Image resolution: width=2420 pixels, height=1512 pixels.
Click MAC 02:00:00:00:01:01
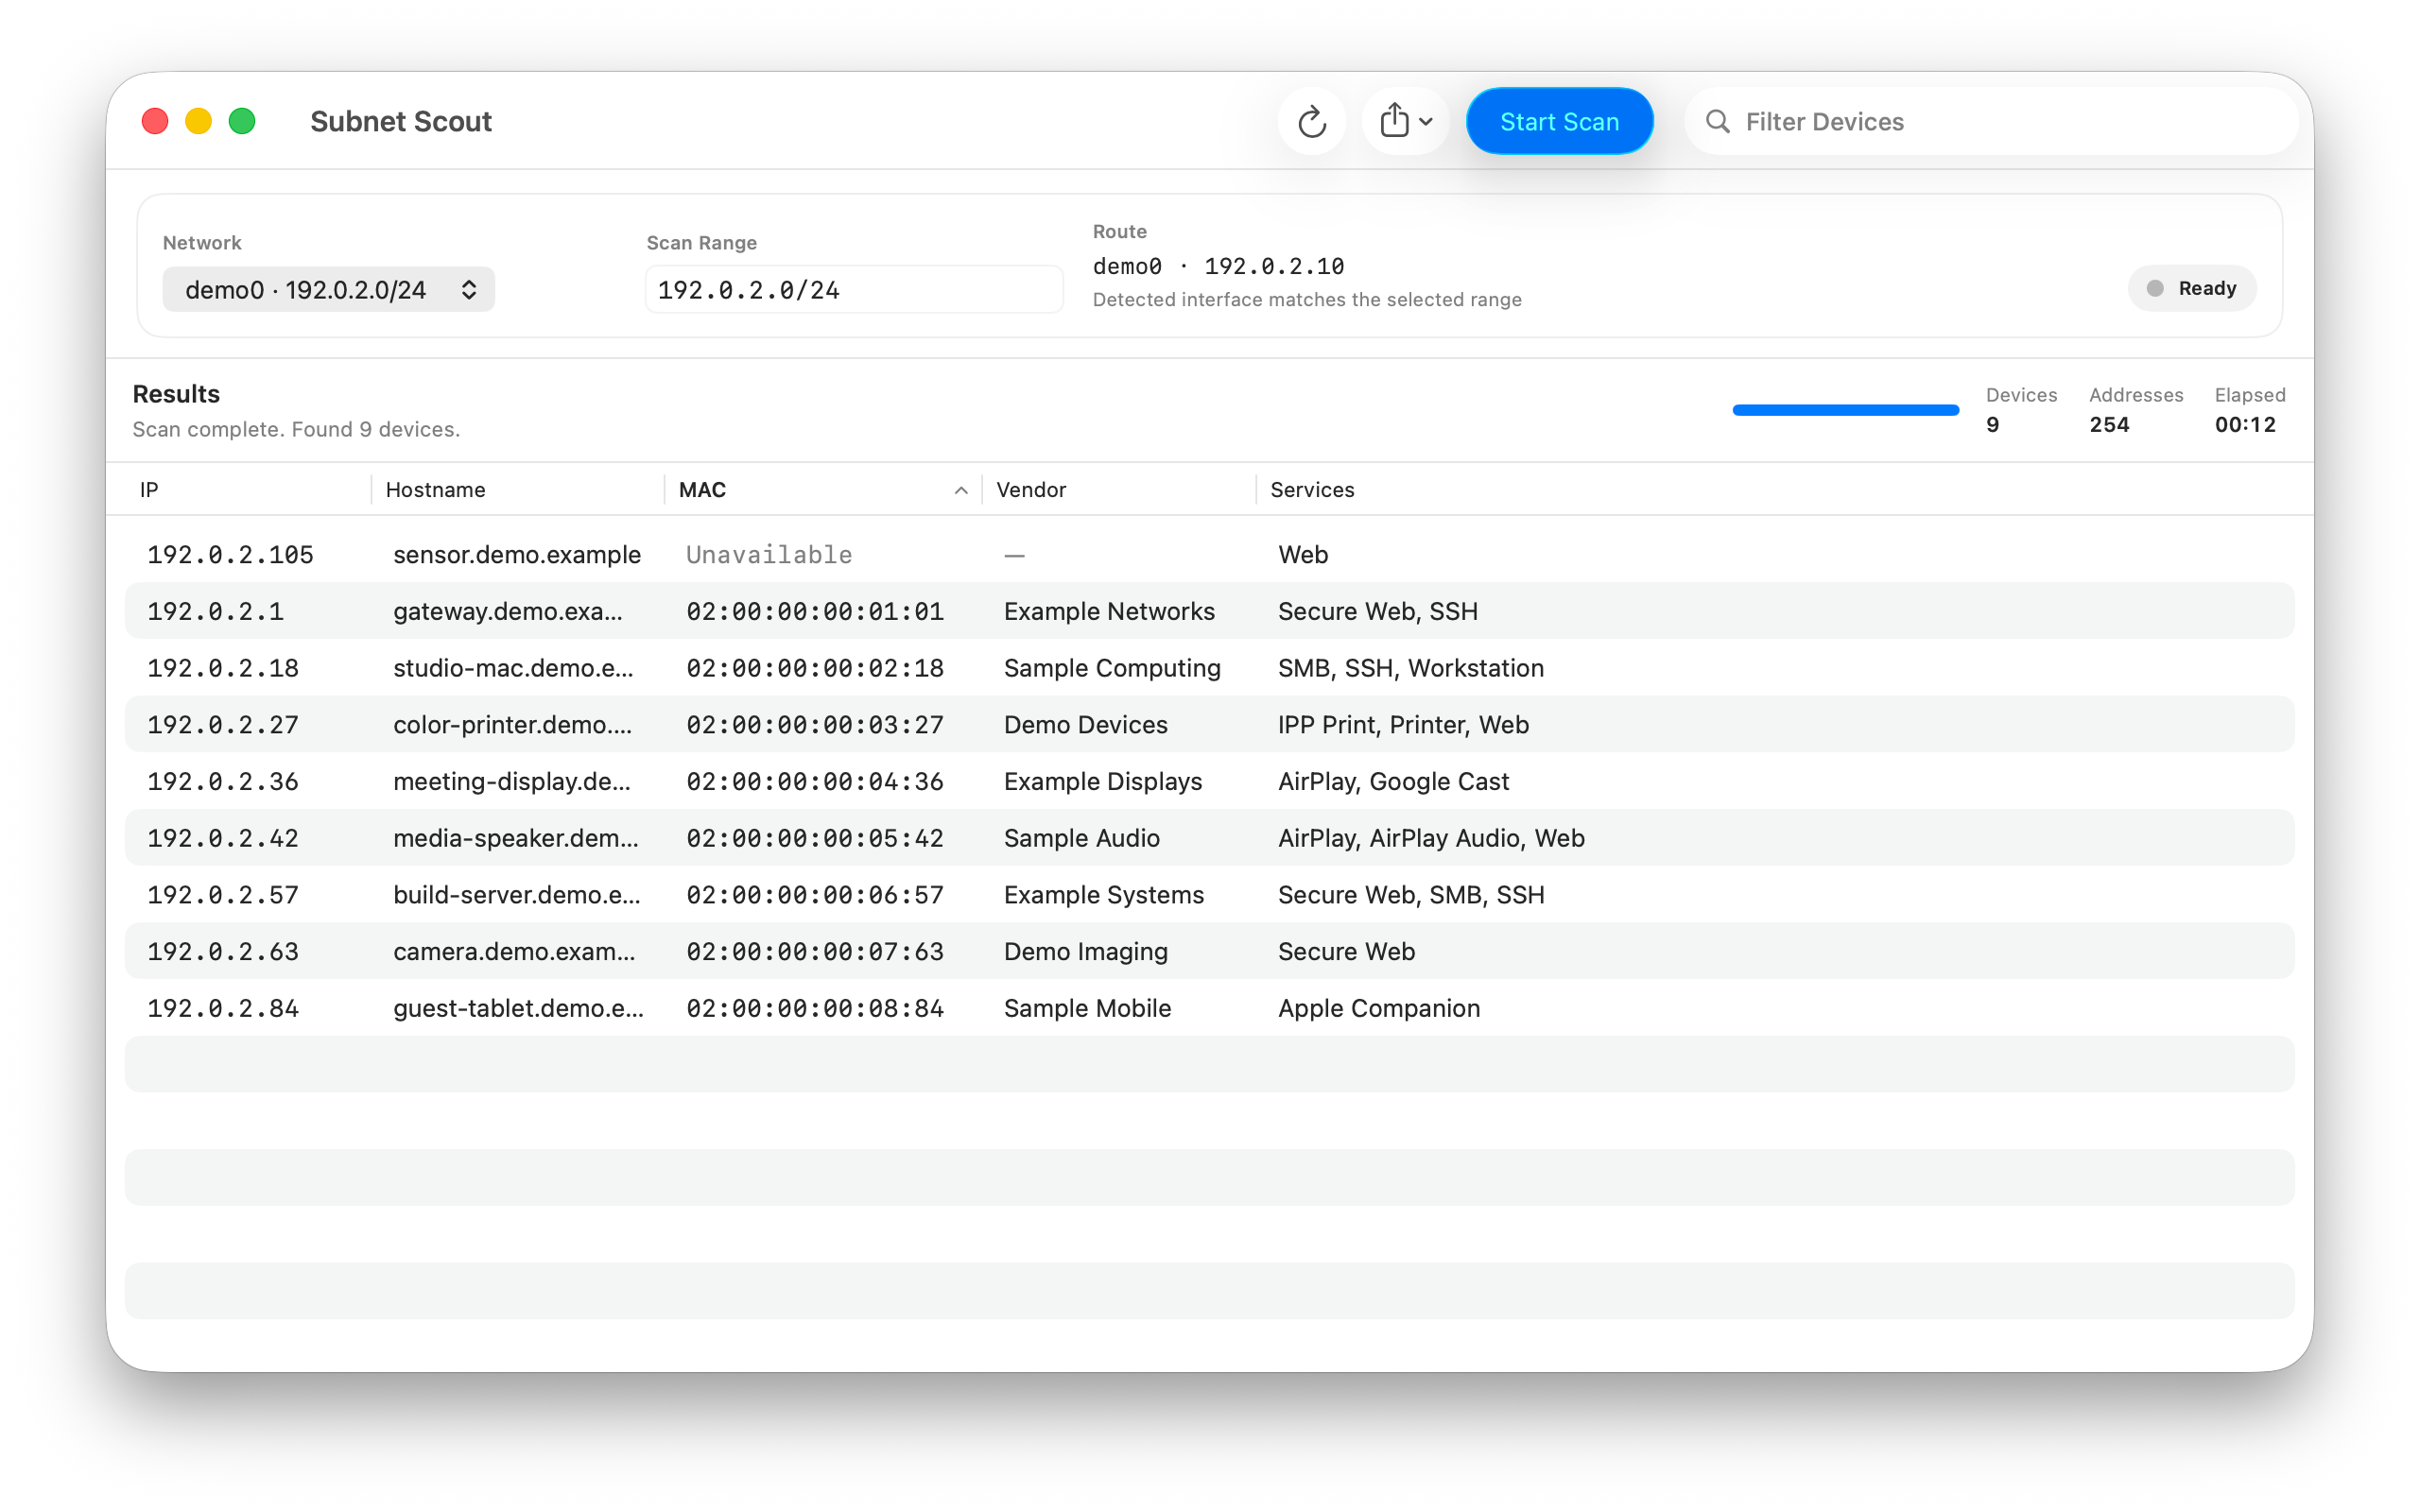[815, 611]
